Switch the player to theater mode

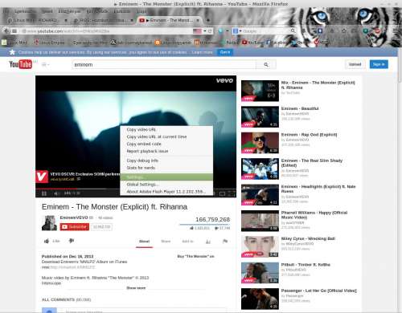click(222, 193)
